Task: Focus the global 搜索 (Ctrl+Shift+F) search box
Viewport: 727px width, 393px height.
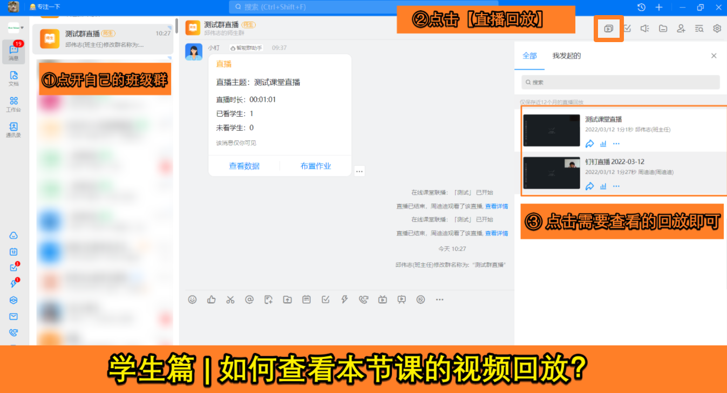Action: [x=363, y=7]
